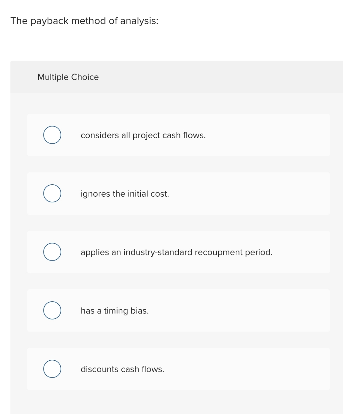The width and height of the screenshot is (343, 414).
Task: Click the fifth answer option card
Action: [x=178, y=369]
